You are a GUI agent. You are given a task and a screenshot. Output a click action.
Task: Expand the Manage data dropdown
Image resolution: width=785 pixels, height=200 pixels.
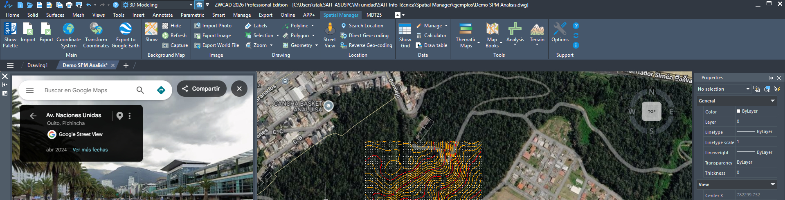tap(446, 26)
